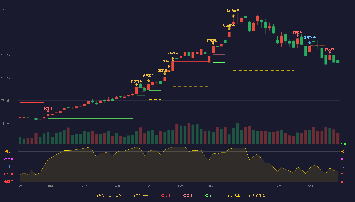Click the orange arrow under 祥龙腾云
The height and width of the screenshot is (202, 355).
pyautogui.click(x=213, y=43)
